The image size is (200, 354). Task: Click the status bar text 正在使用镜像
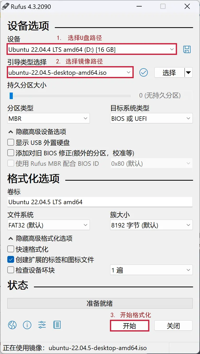[75, 348]
